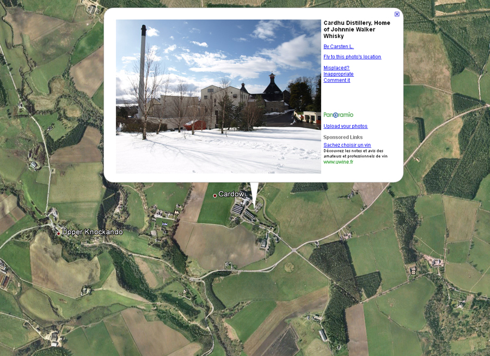Click the balloon title 'Cardhu Distillery, Home of Johnnie Walker Whisky'

point(357,29)
